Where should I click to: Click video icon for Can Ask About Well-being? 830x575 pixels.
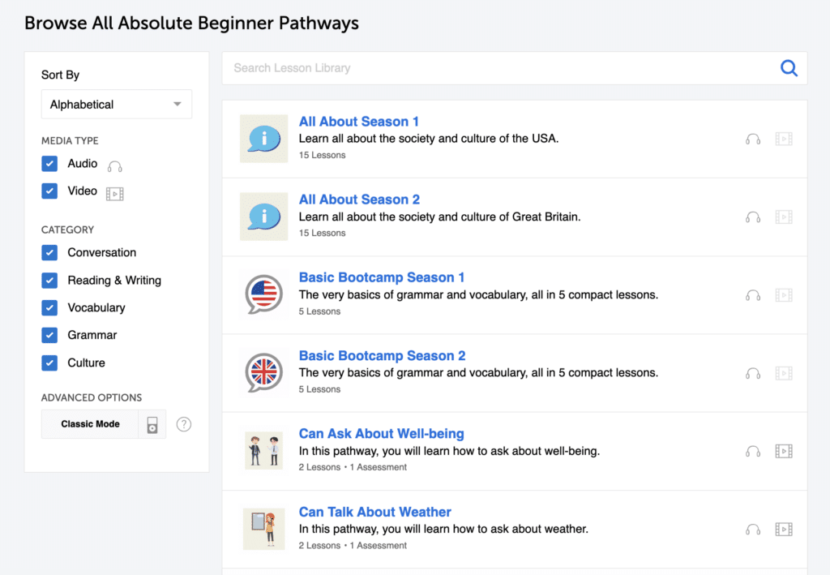tap(783, 451)
